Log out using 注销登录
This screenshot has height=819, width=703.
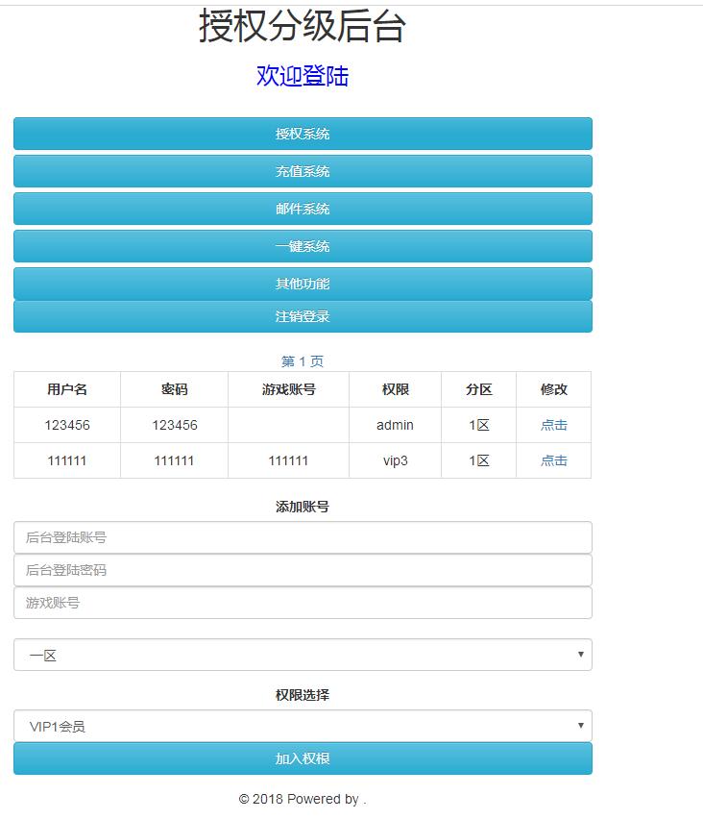pos(303,316)
